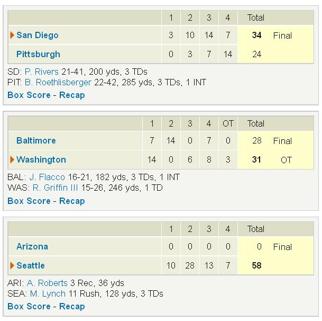Click the orange winner arrow beside San Diego
Viewport: 322px width, 321px height.
tap(12, 35)
